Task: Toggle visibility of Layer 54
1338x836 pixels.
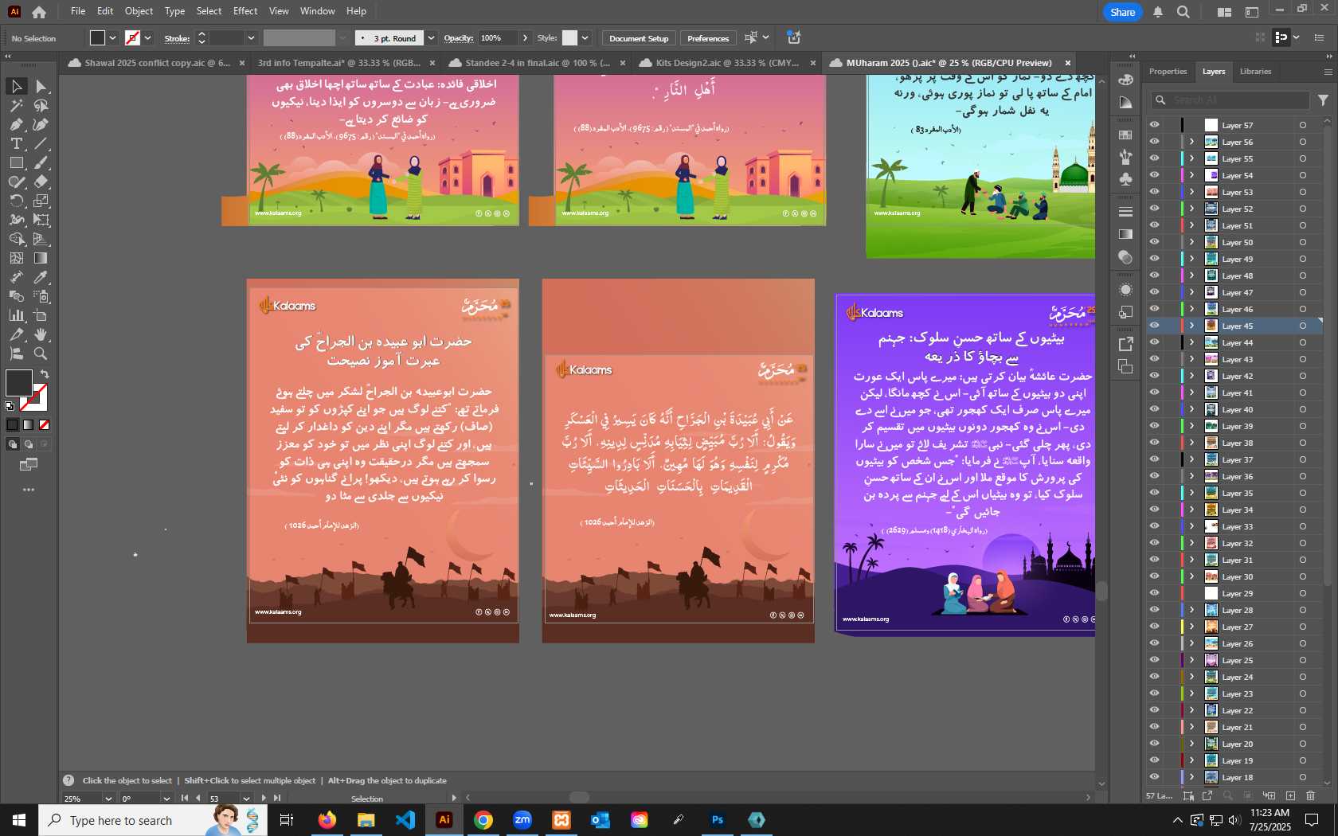Action: point(1154,175)
